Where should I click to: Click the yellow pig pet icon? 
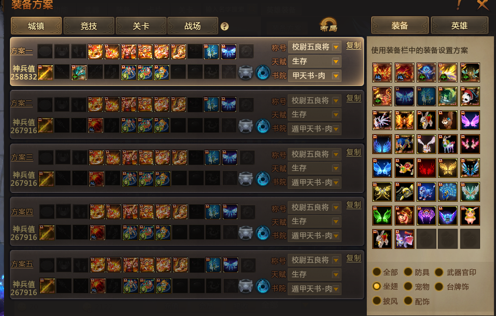tap(470, 216)
